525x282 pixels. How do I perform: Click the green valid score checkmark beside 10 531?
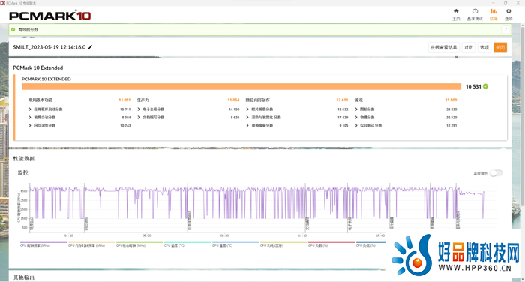point(485,86)
